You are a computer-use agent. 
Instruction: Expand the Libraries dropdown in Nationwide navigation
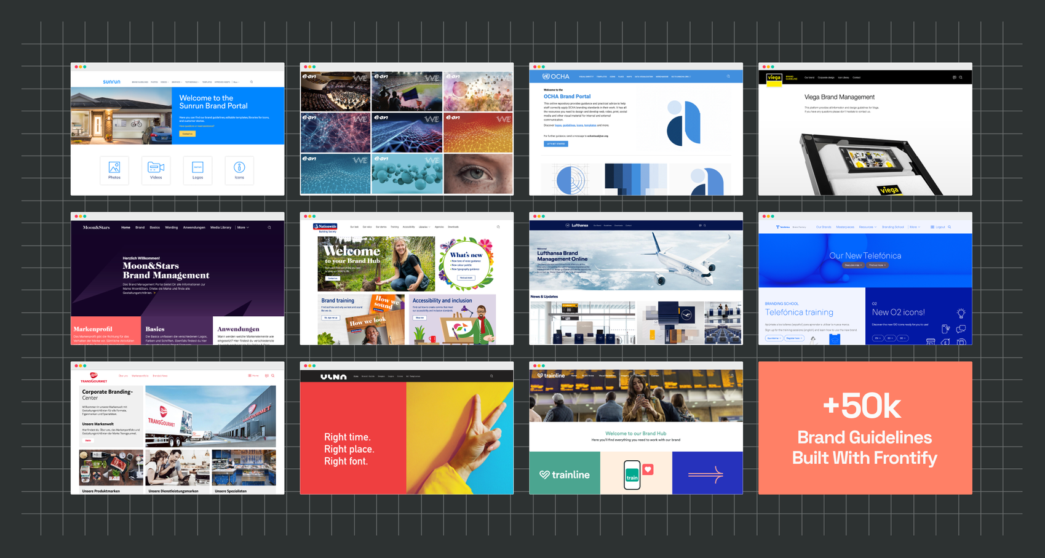coord(424,227)
